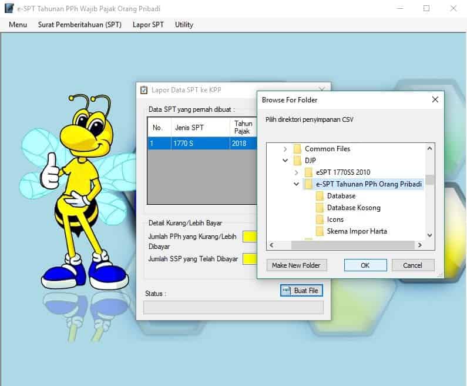Open the Menu menu

pos(18,25)
